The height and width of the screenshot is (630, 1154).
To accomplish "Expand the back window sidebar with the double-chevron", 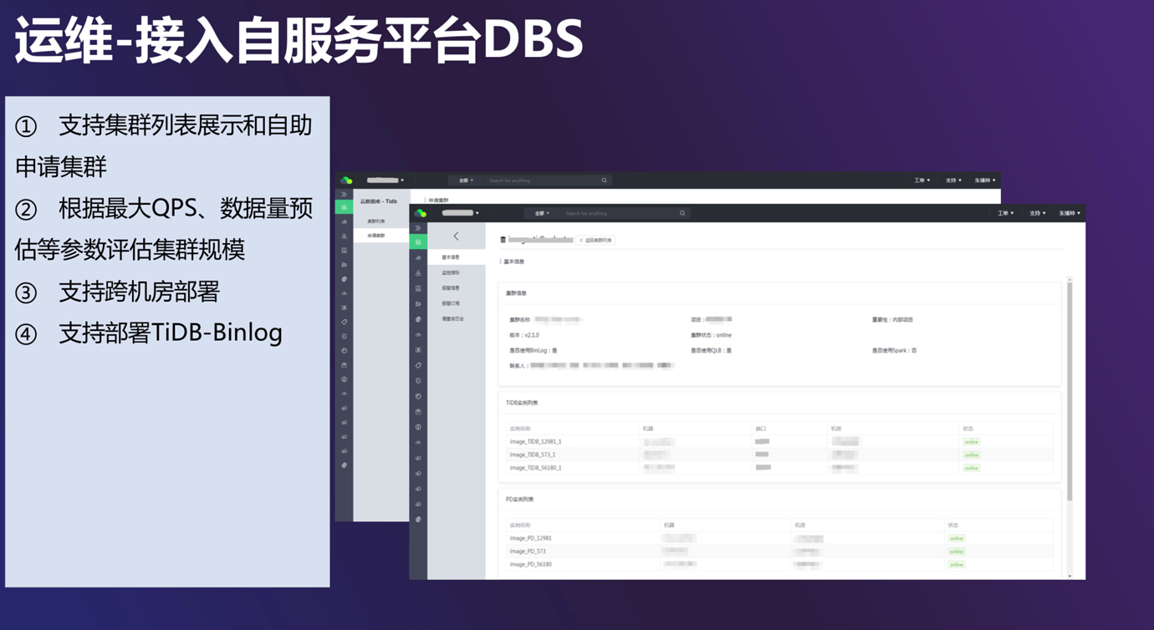I will [x=344, y=195].
